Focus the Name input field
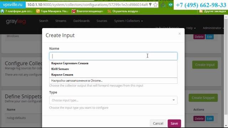228x128 pixels. 113,56
